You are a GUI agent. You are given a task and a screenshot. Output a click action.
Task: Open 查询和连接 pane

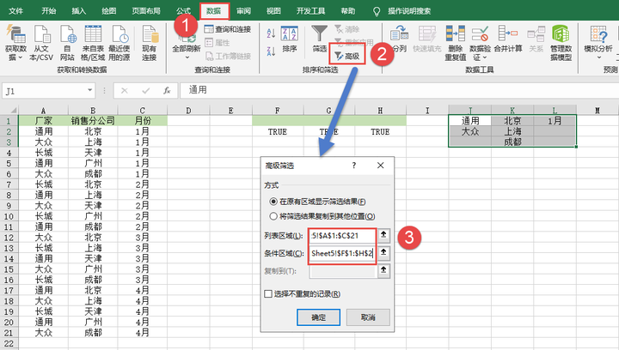coord(228,29)
